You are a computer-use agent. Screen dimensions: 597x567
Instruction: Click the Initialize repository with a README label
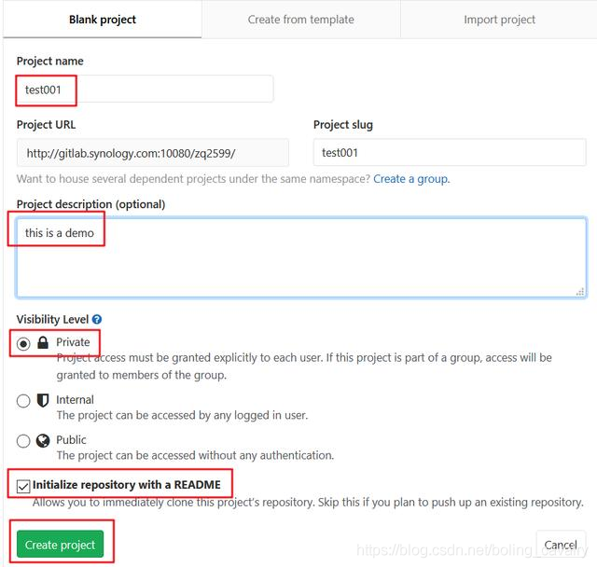(127, 485)
